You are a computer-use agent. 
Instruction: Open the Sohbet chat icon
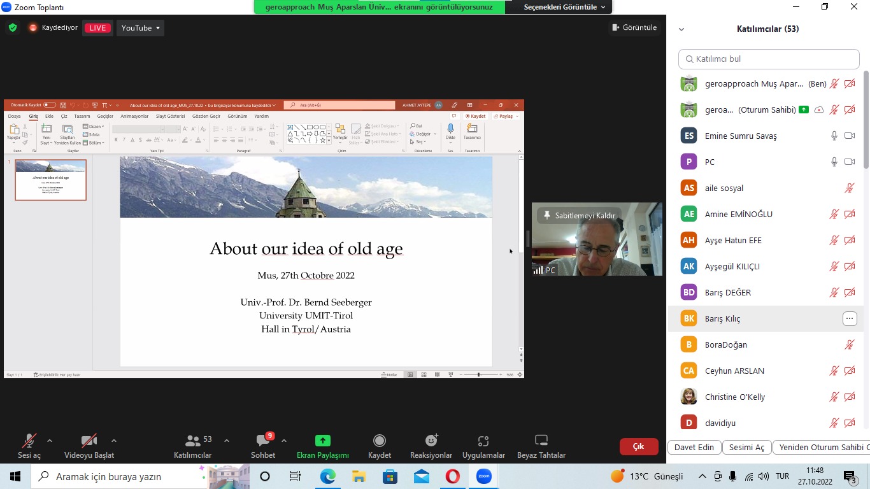[x=262, y=441]
